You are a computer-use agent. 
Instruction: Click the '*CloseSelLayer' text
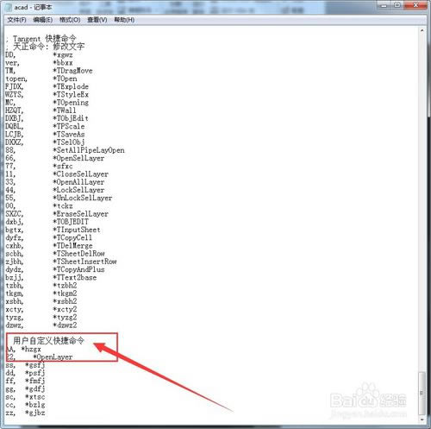(81, 174)
